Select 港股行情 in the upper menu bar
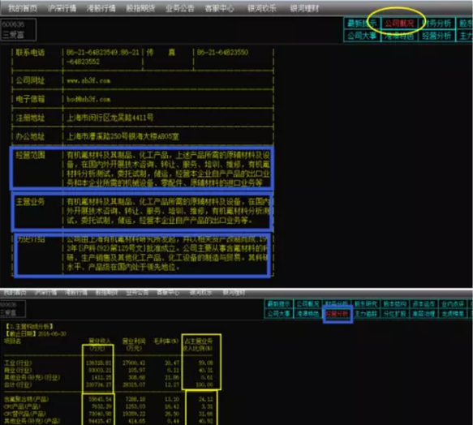 [x=101, y=8]
